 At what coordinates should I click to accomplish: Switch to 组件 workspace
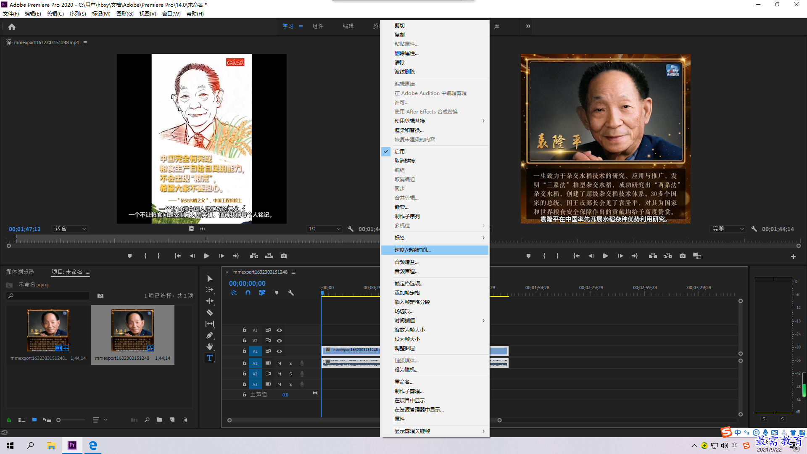pyautogui.click(x=318, y=26)
